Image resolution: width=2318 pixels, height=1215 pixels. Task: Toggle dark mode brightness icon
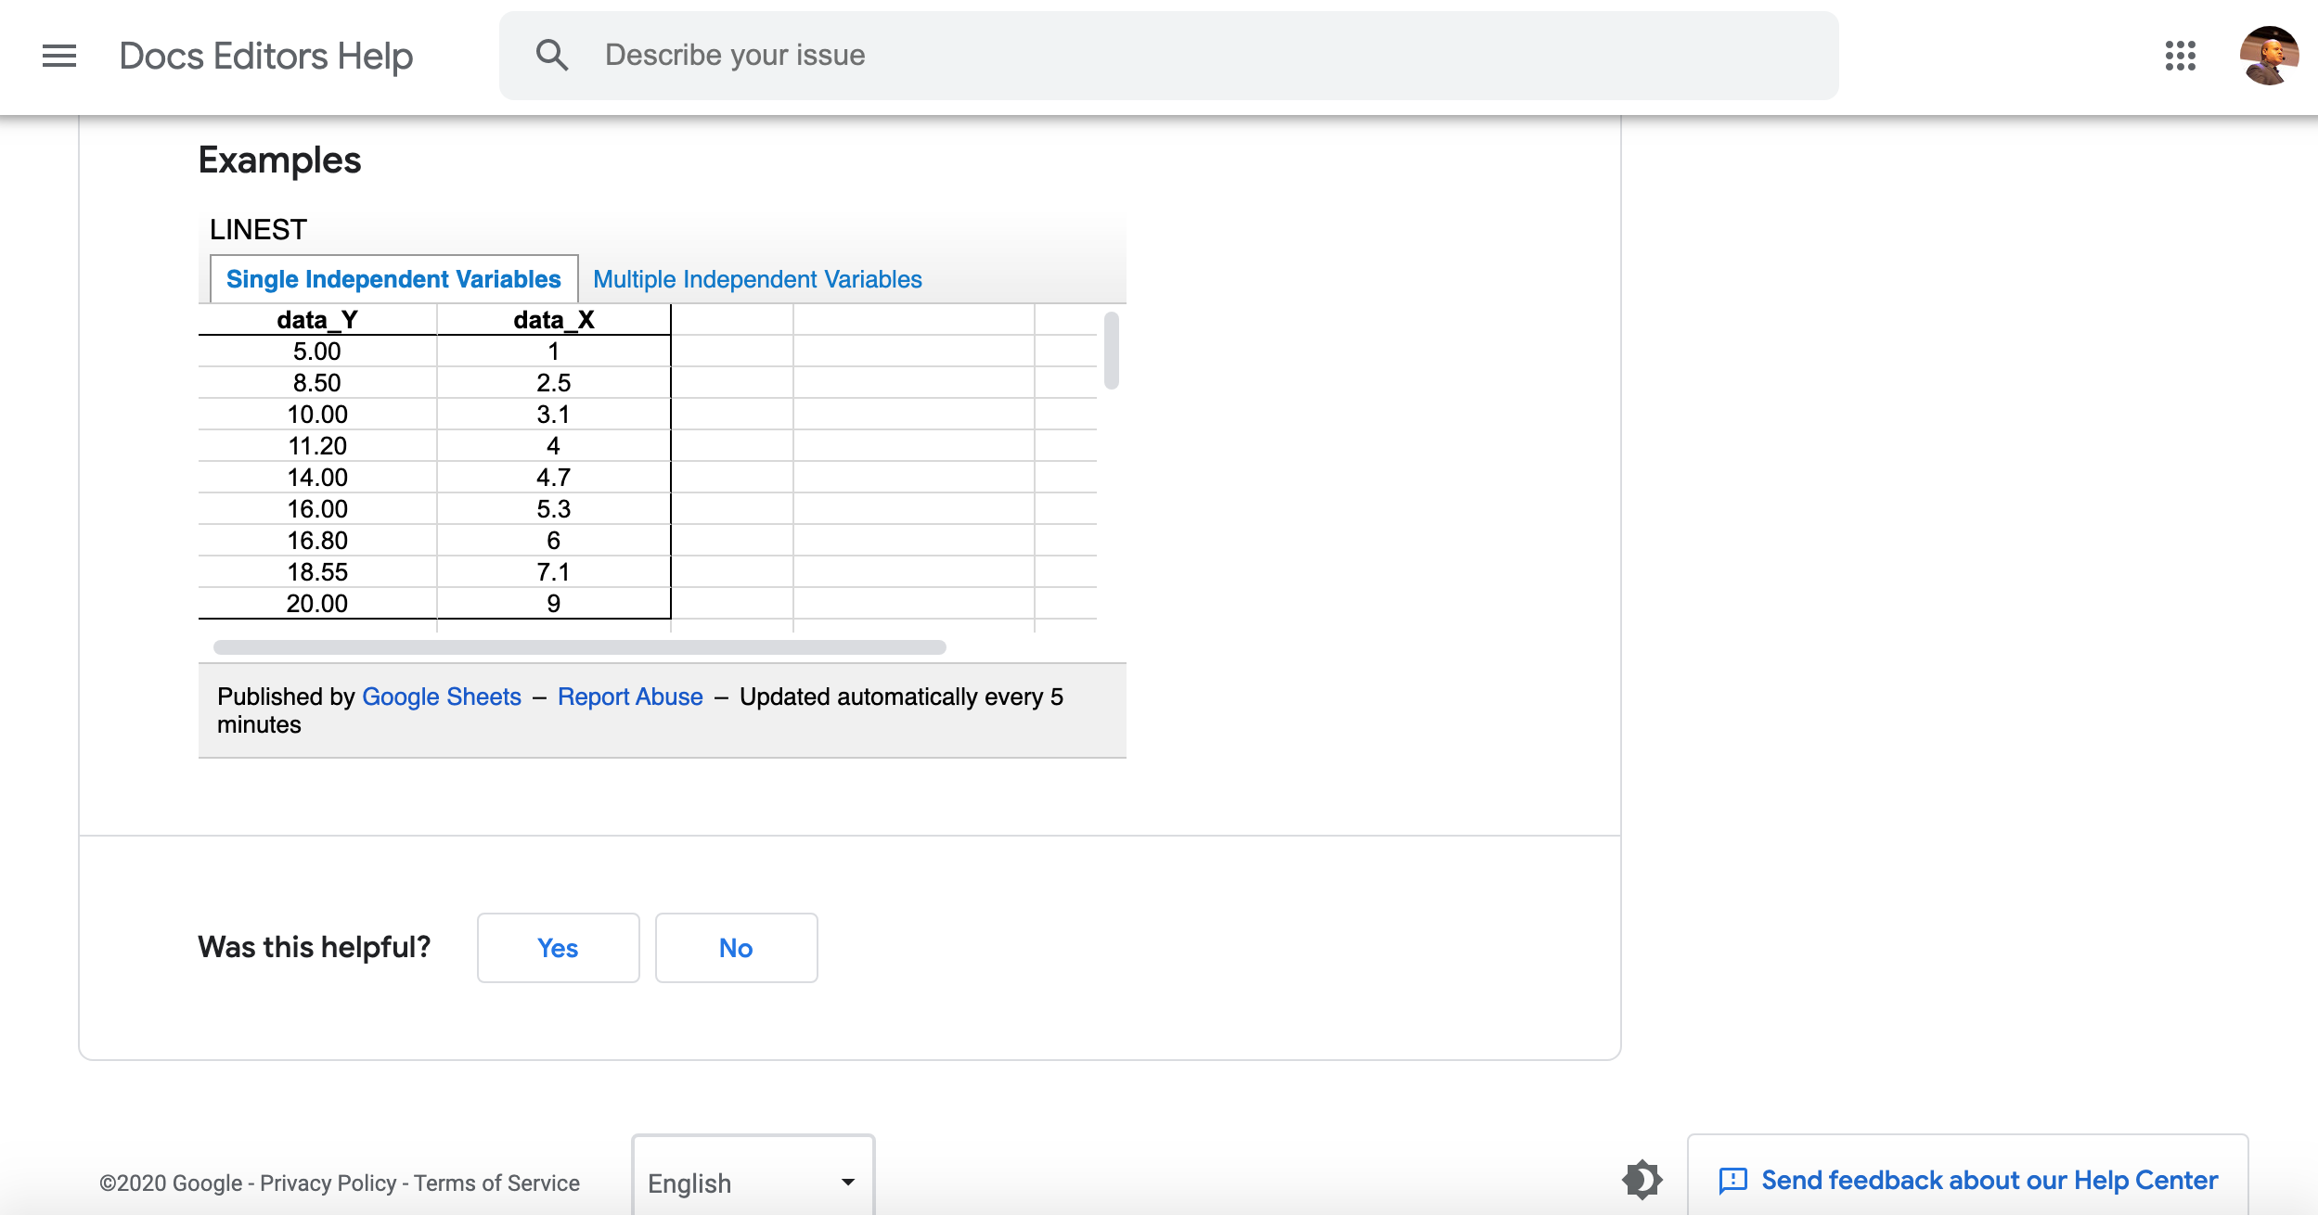click(x=1642, y=1180)
